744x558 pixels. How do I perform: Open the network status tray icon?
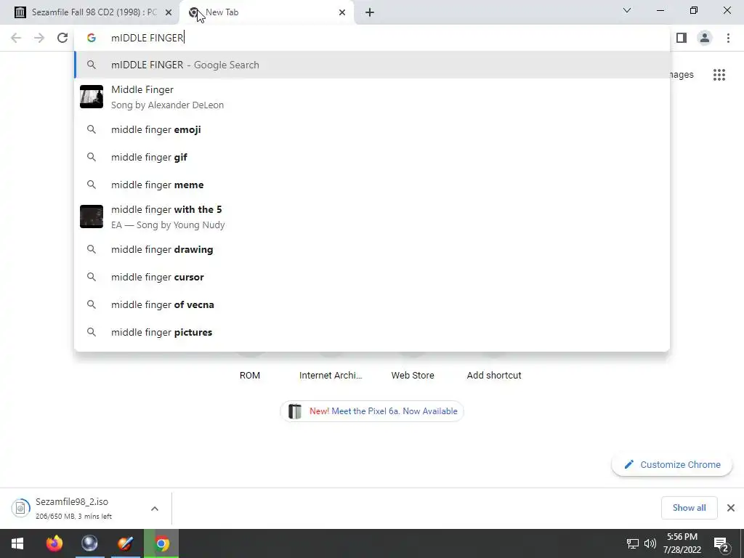pyautogui.click(x=633, y=543)
